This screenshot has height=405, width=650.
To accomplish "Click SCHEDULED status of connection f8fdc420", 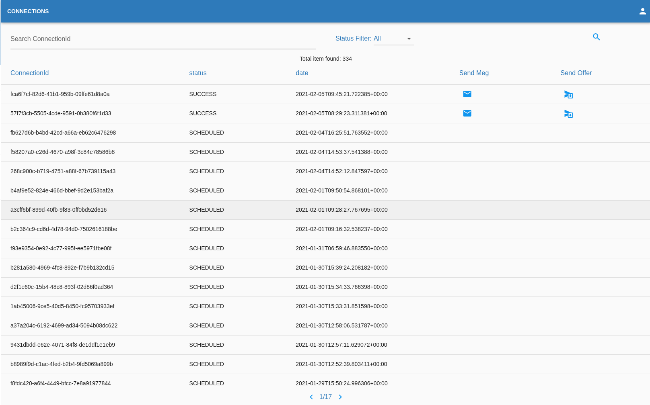I will pyautogui.click(x=206, y=383).
